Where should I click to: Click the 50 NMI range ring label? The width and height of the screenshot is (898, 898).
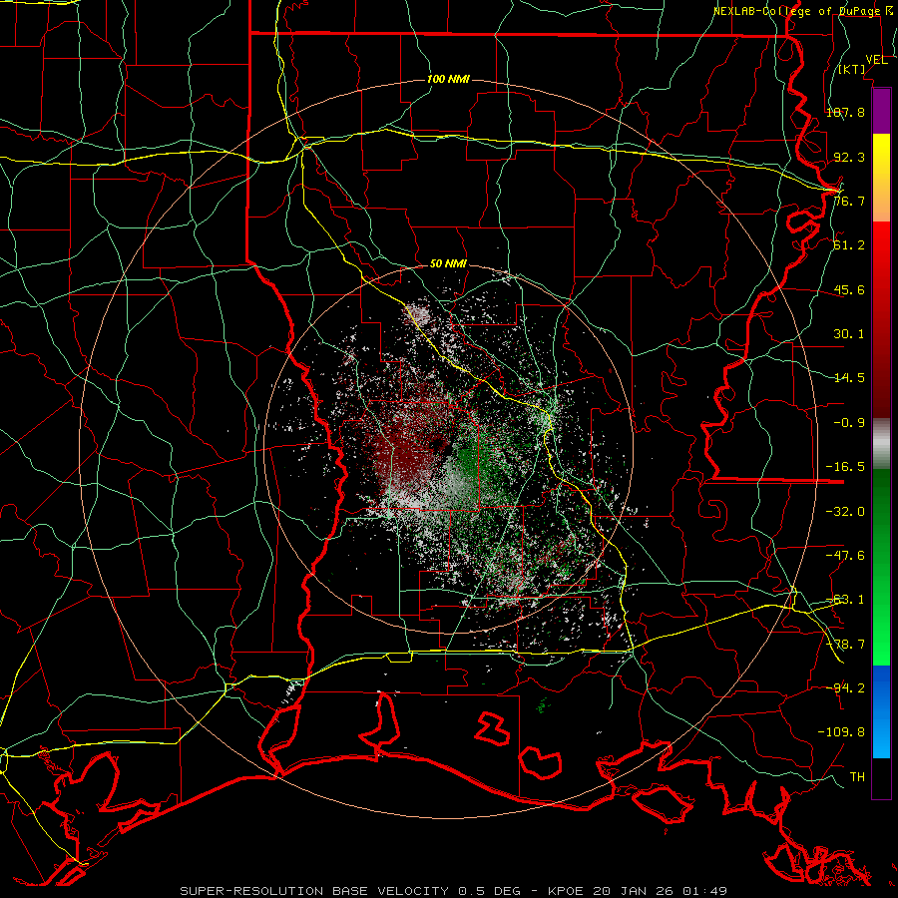pyautogui.click(x=448, y=264)
